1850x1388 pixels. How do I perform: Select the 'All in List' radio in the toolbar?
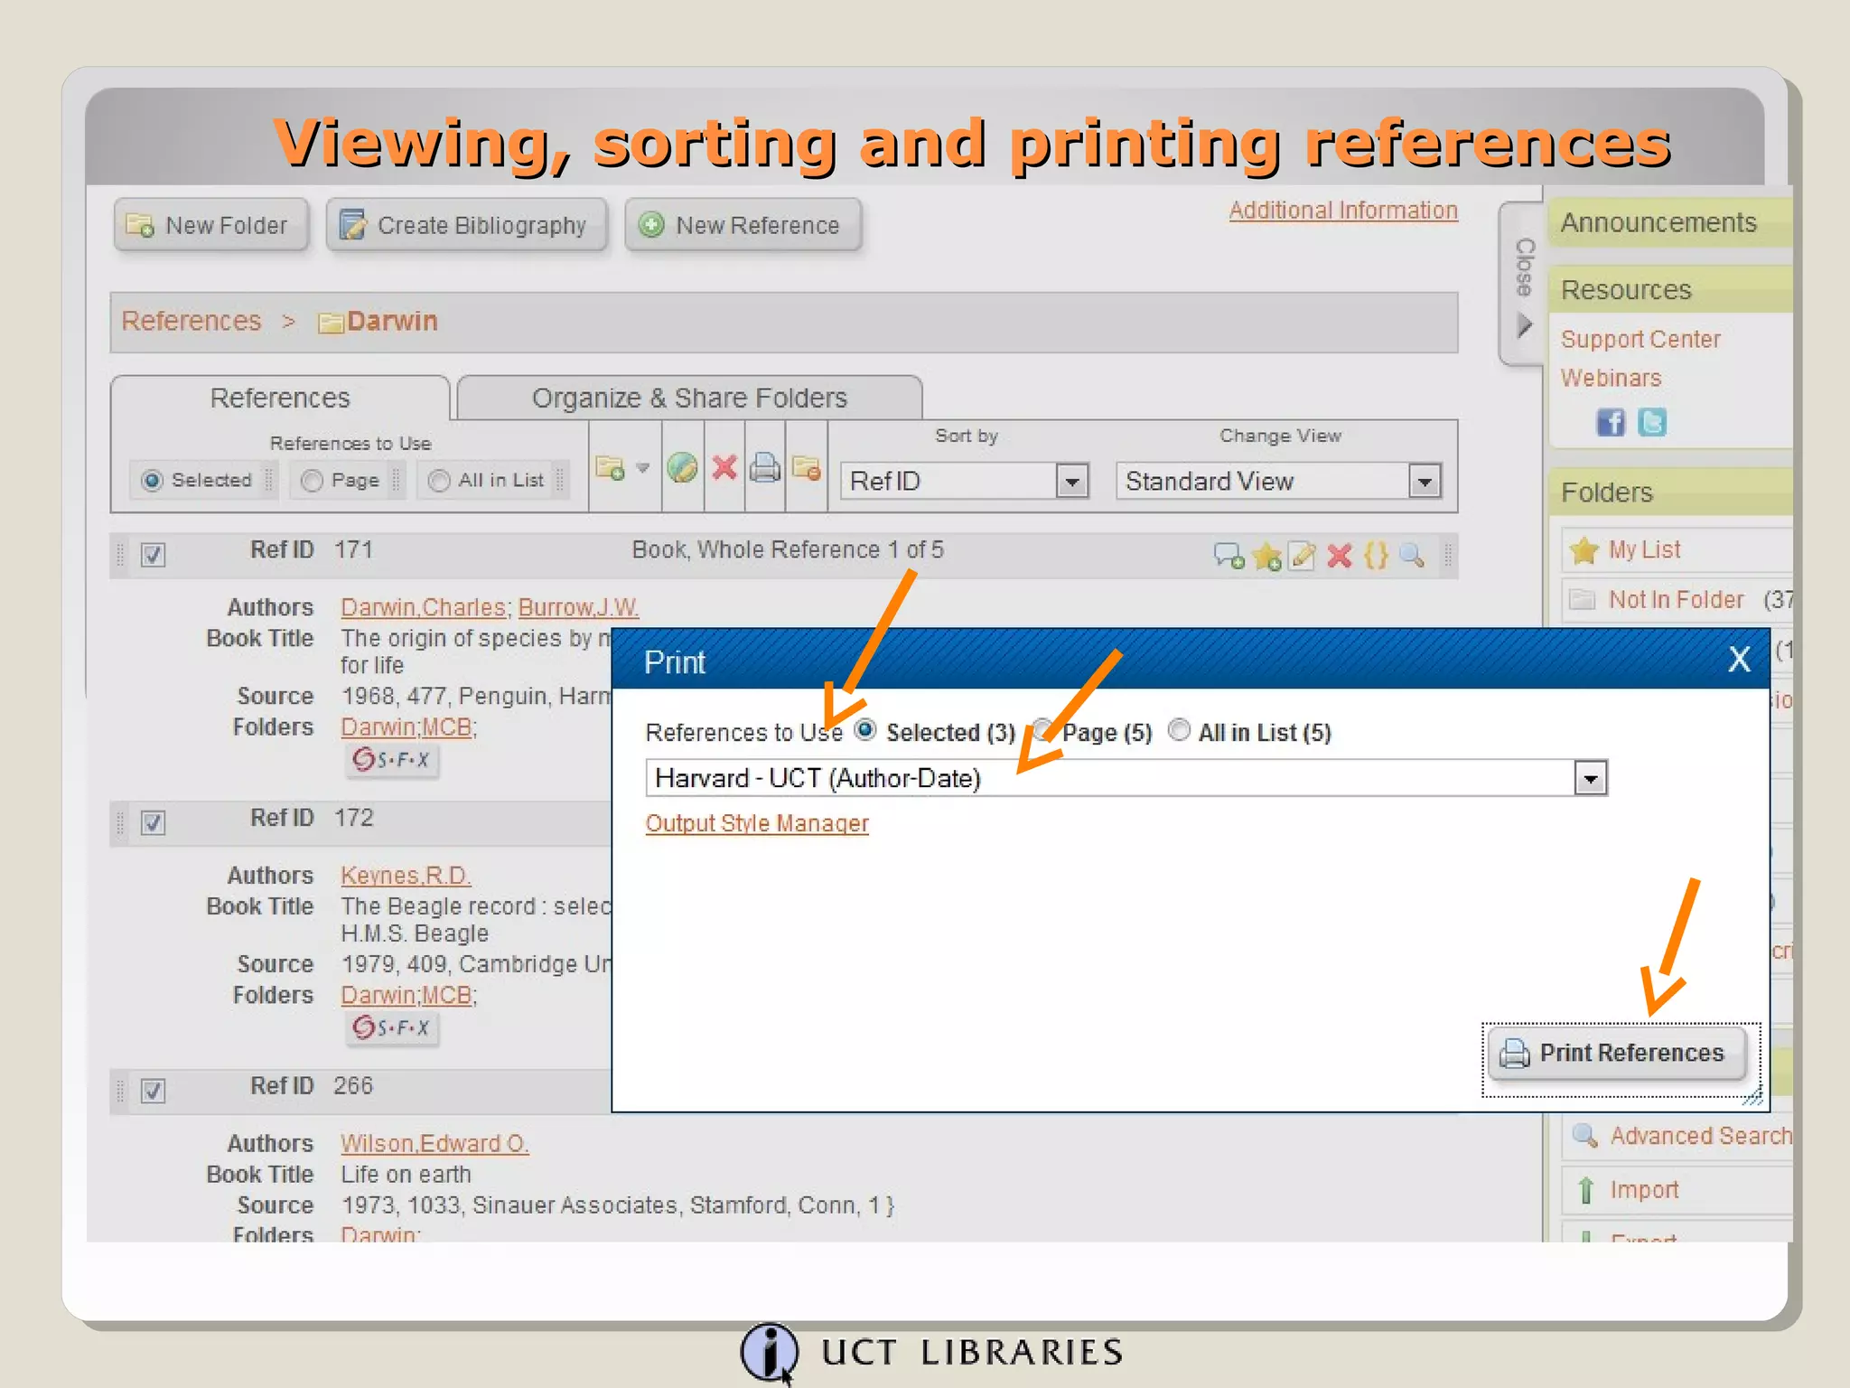439,481
